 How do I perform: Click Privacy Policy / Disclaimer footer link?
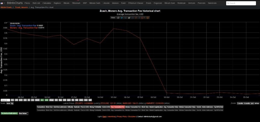127,117
